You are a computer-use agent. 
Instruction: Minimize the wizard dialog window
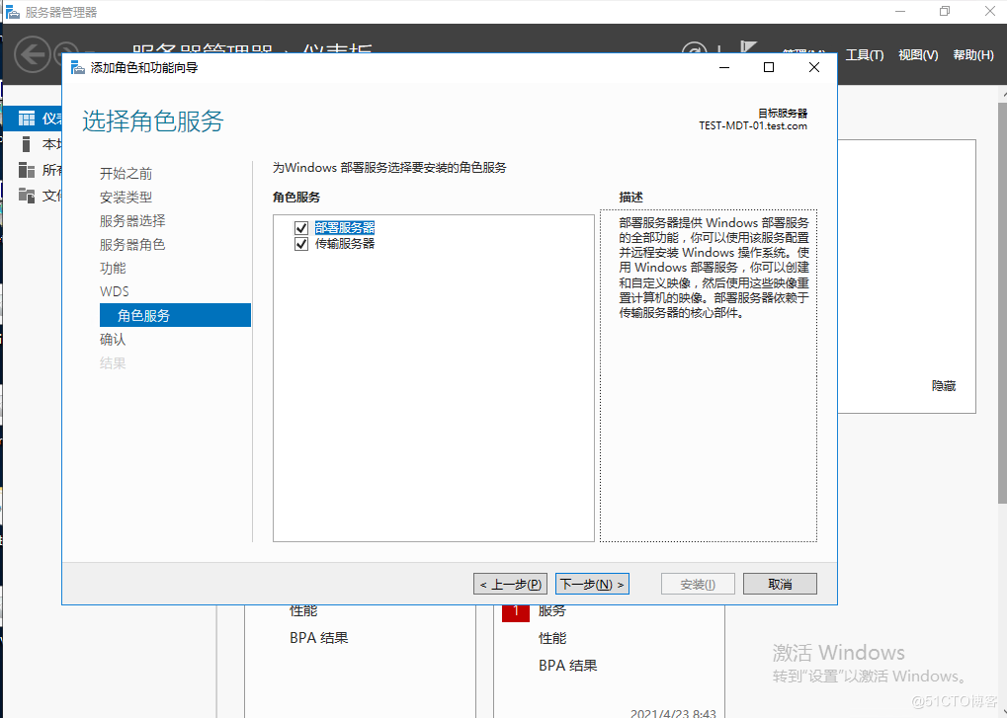click(x=724, y=67)
